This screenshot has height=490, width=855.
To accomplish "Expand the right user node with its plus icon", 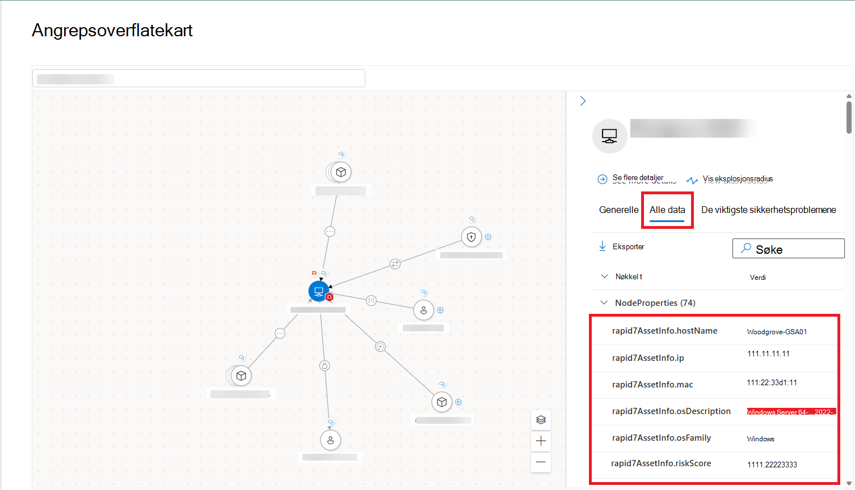I will click(x=440, y=310).
